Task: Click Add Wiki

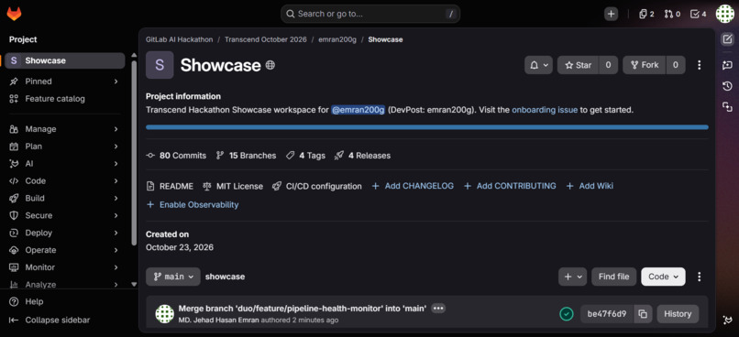Action: [x=590, y=186]
